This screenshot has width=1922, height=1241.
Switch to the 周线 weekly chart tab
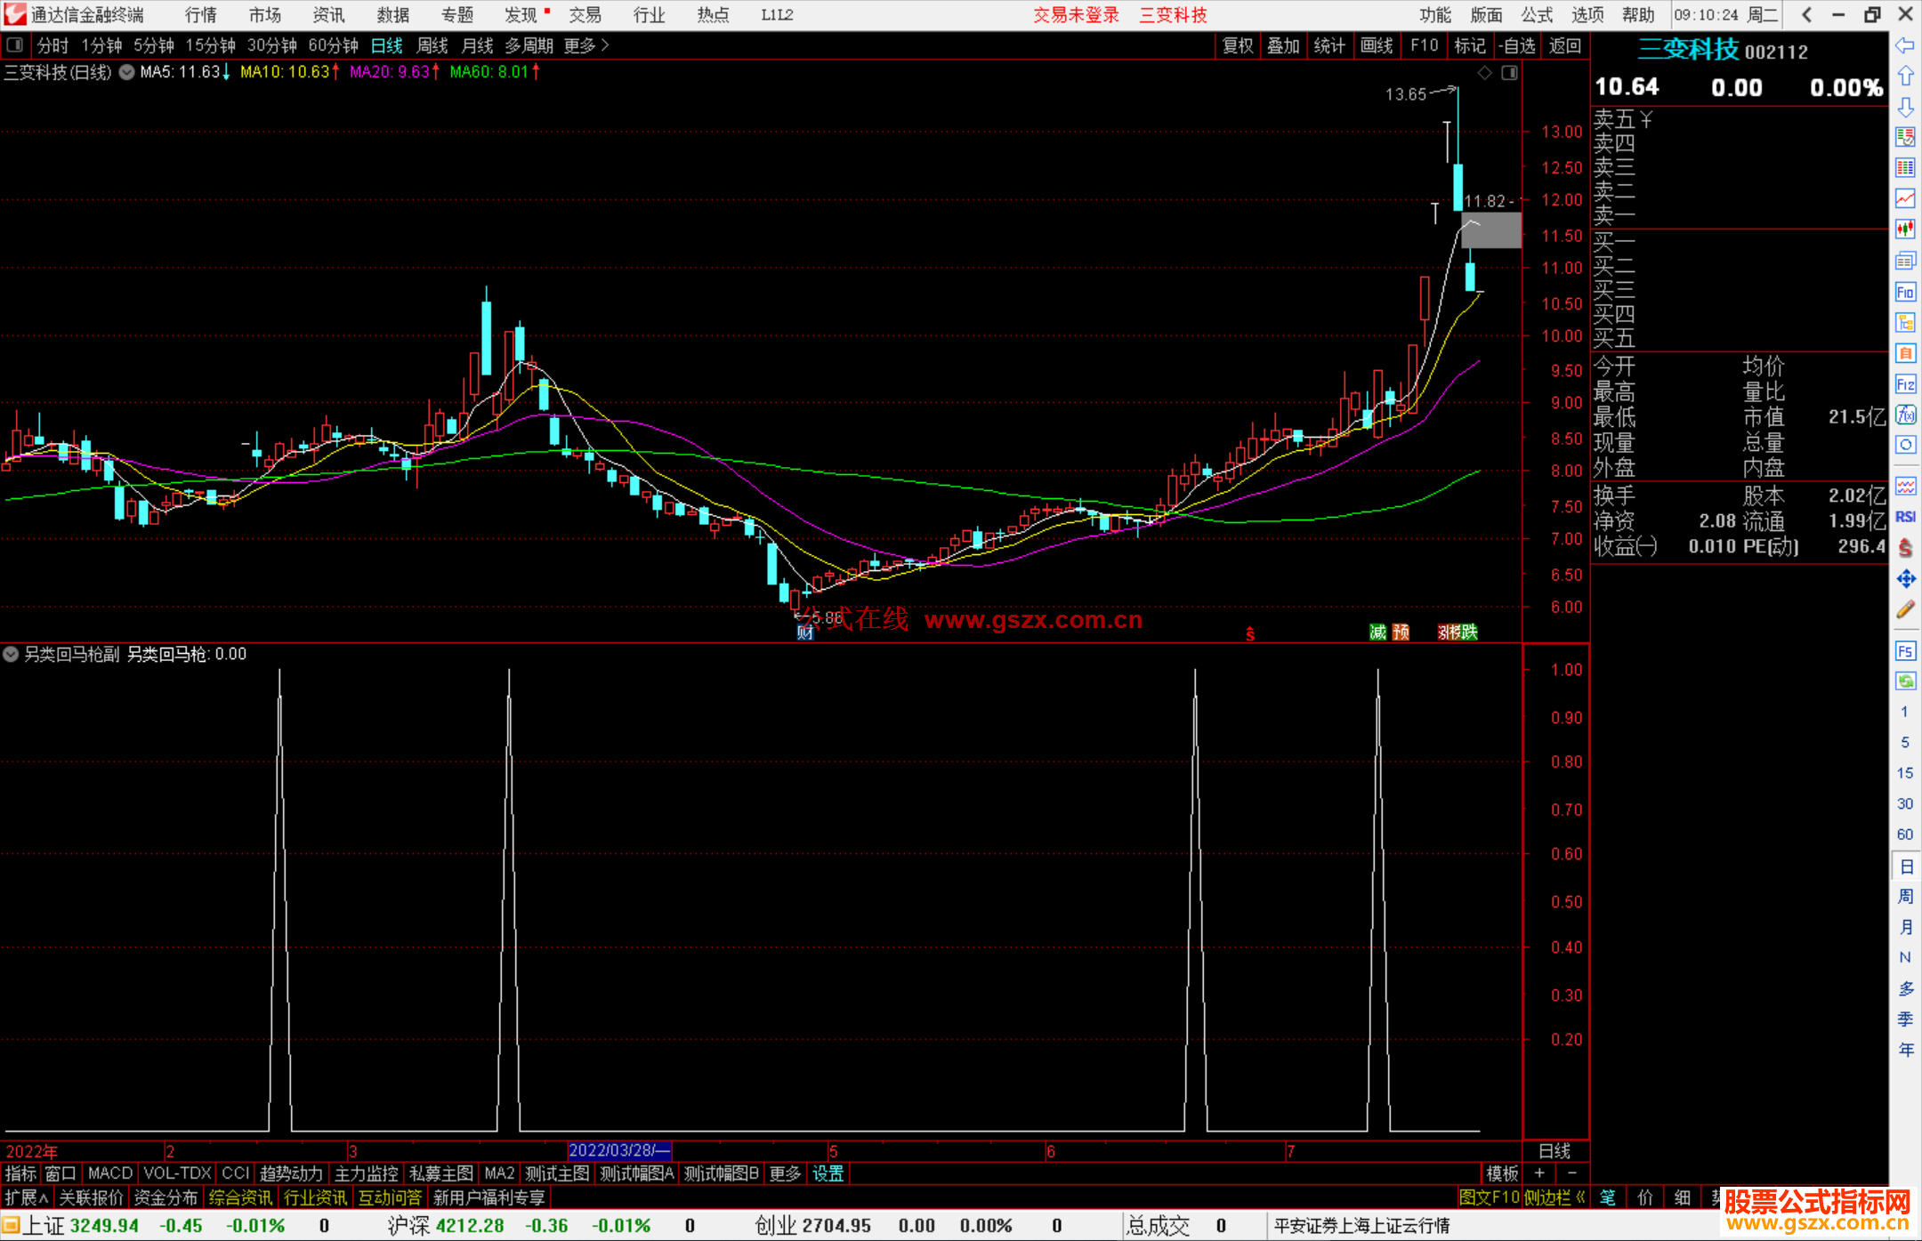[x=432, y=45]
